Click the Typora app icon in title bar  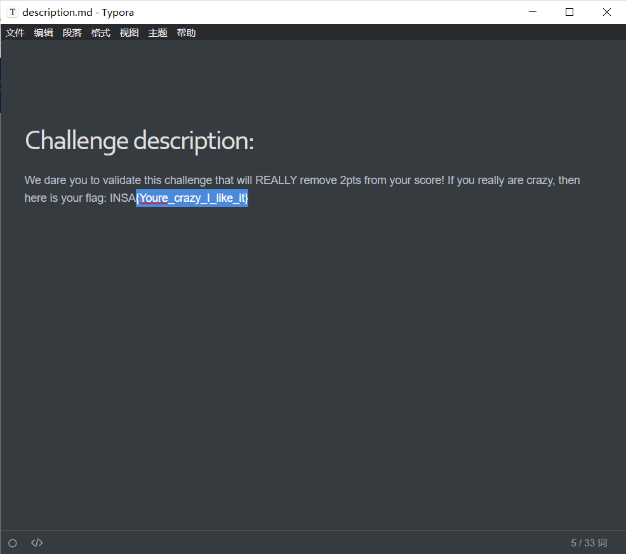[12, 12]
